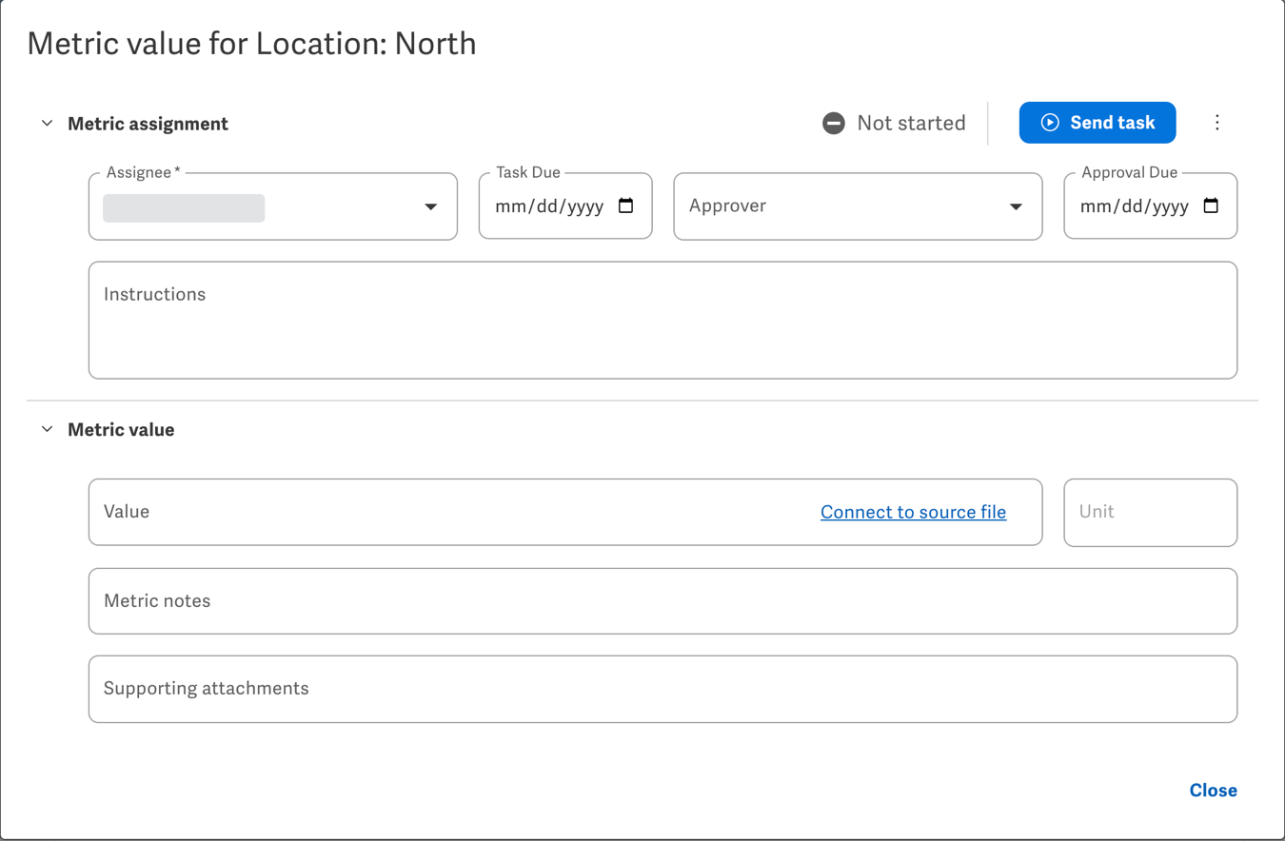Collapse the Metric value section chevron
The height and width of the screenshot is (841, 1285).
(x=47, y=430)
